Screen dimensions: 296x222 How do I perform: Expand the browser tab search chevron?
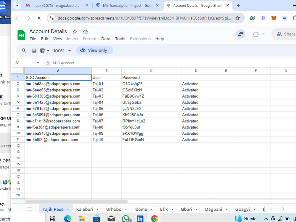17,5
